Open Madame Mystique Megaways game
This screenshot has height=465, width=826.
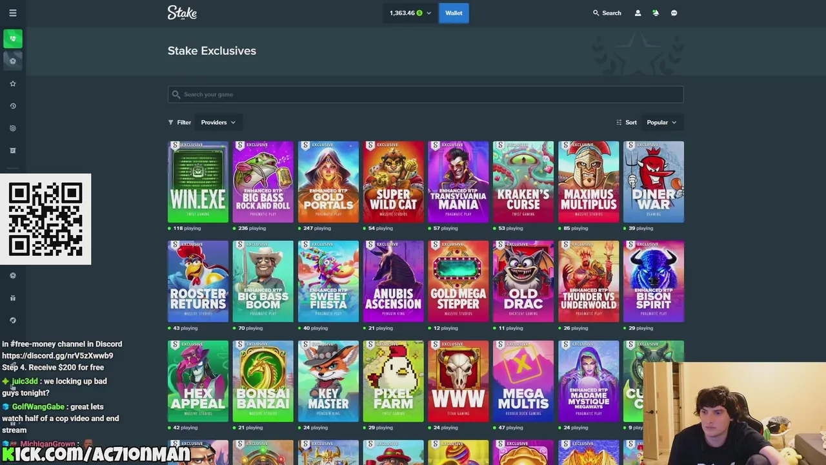(x=589, y=381)
